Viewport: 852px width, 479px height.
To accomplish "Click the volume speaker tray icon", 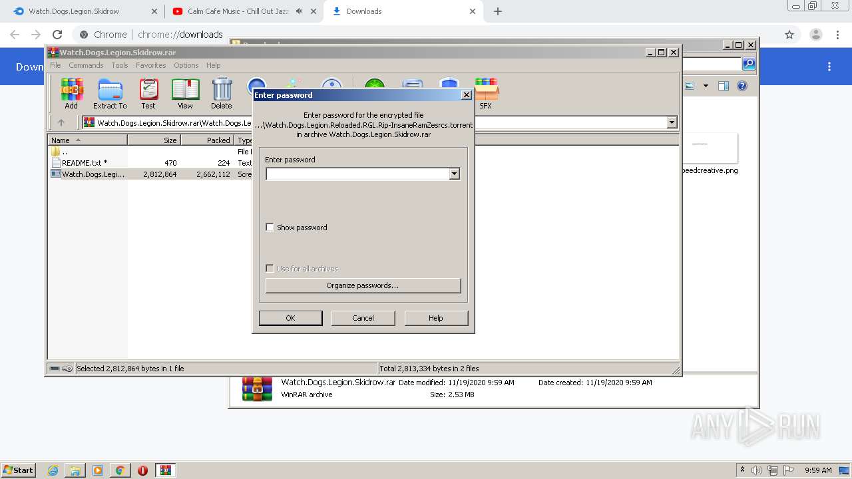I will (x=757, y=470).
